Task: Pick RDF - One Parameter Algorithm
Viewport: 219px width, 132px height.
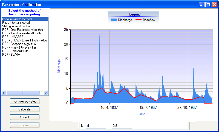Action: 25,30
